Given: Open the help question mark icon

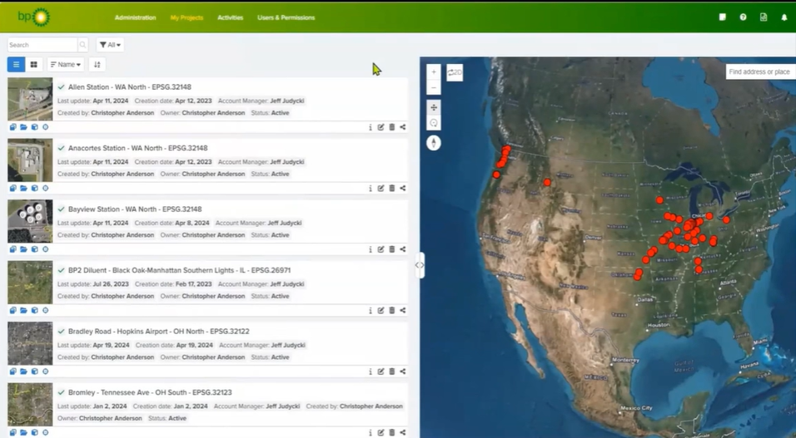Looking at the screenshot, I should 743,17.
